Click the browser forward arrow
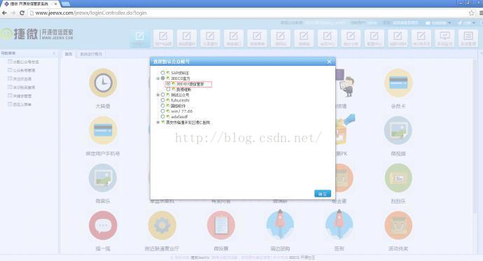 pyautogui.click(x=13, y=13)
